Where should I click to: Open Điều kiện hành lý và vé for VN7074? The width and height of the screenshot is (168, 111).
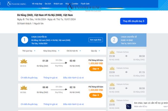[73, 78]
